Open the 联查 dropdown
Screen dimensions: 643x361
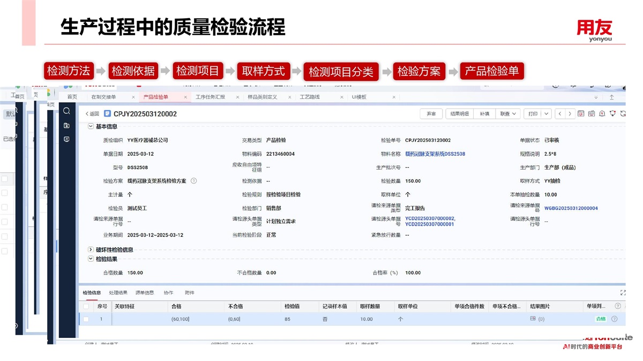pyautogui.click(x=508, y=114)
